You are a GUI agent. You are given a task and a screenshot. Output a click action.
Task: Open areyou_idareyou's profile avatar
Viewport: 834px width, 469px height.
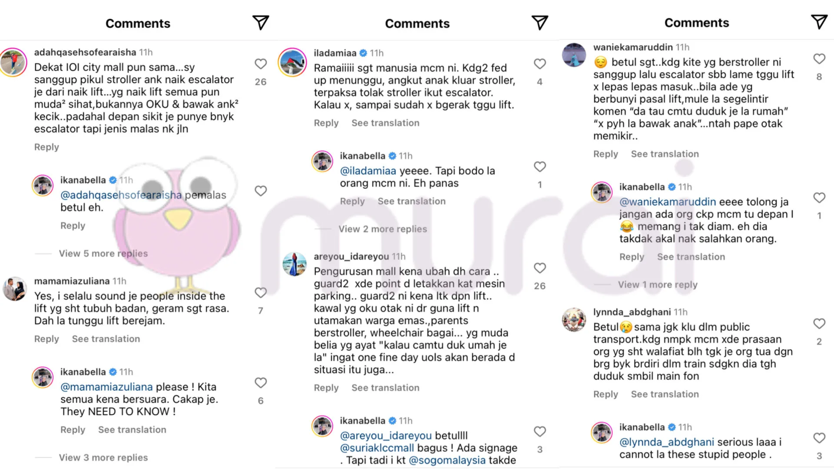click(x=294, y=264)
